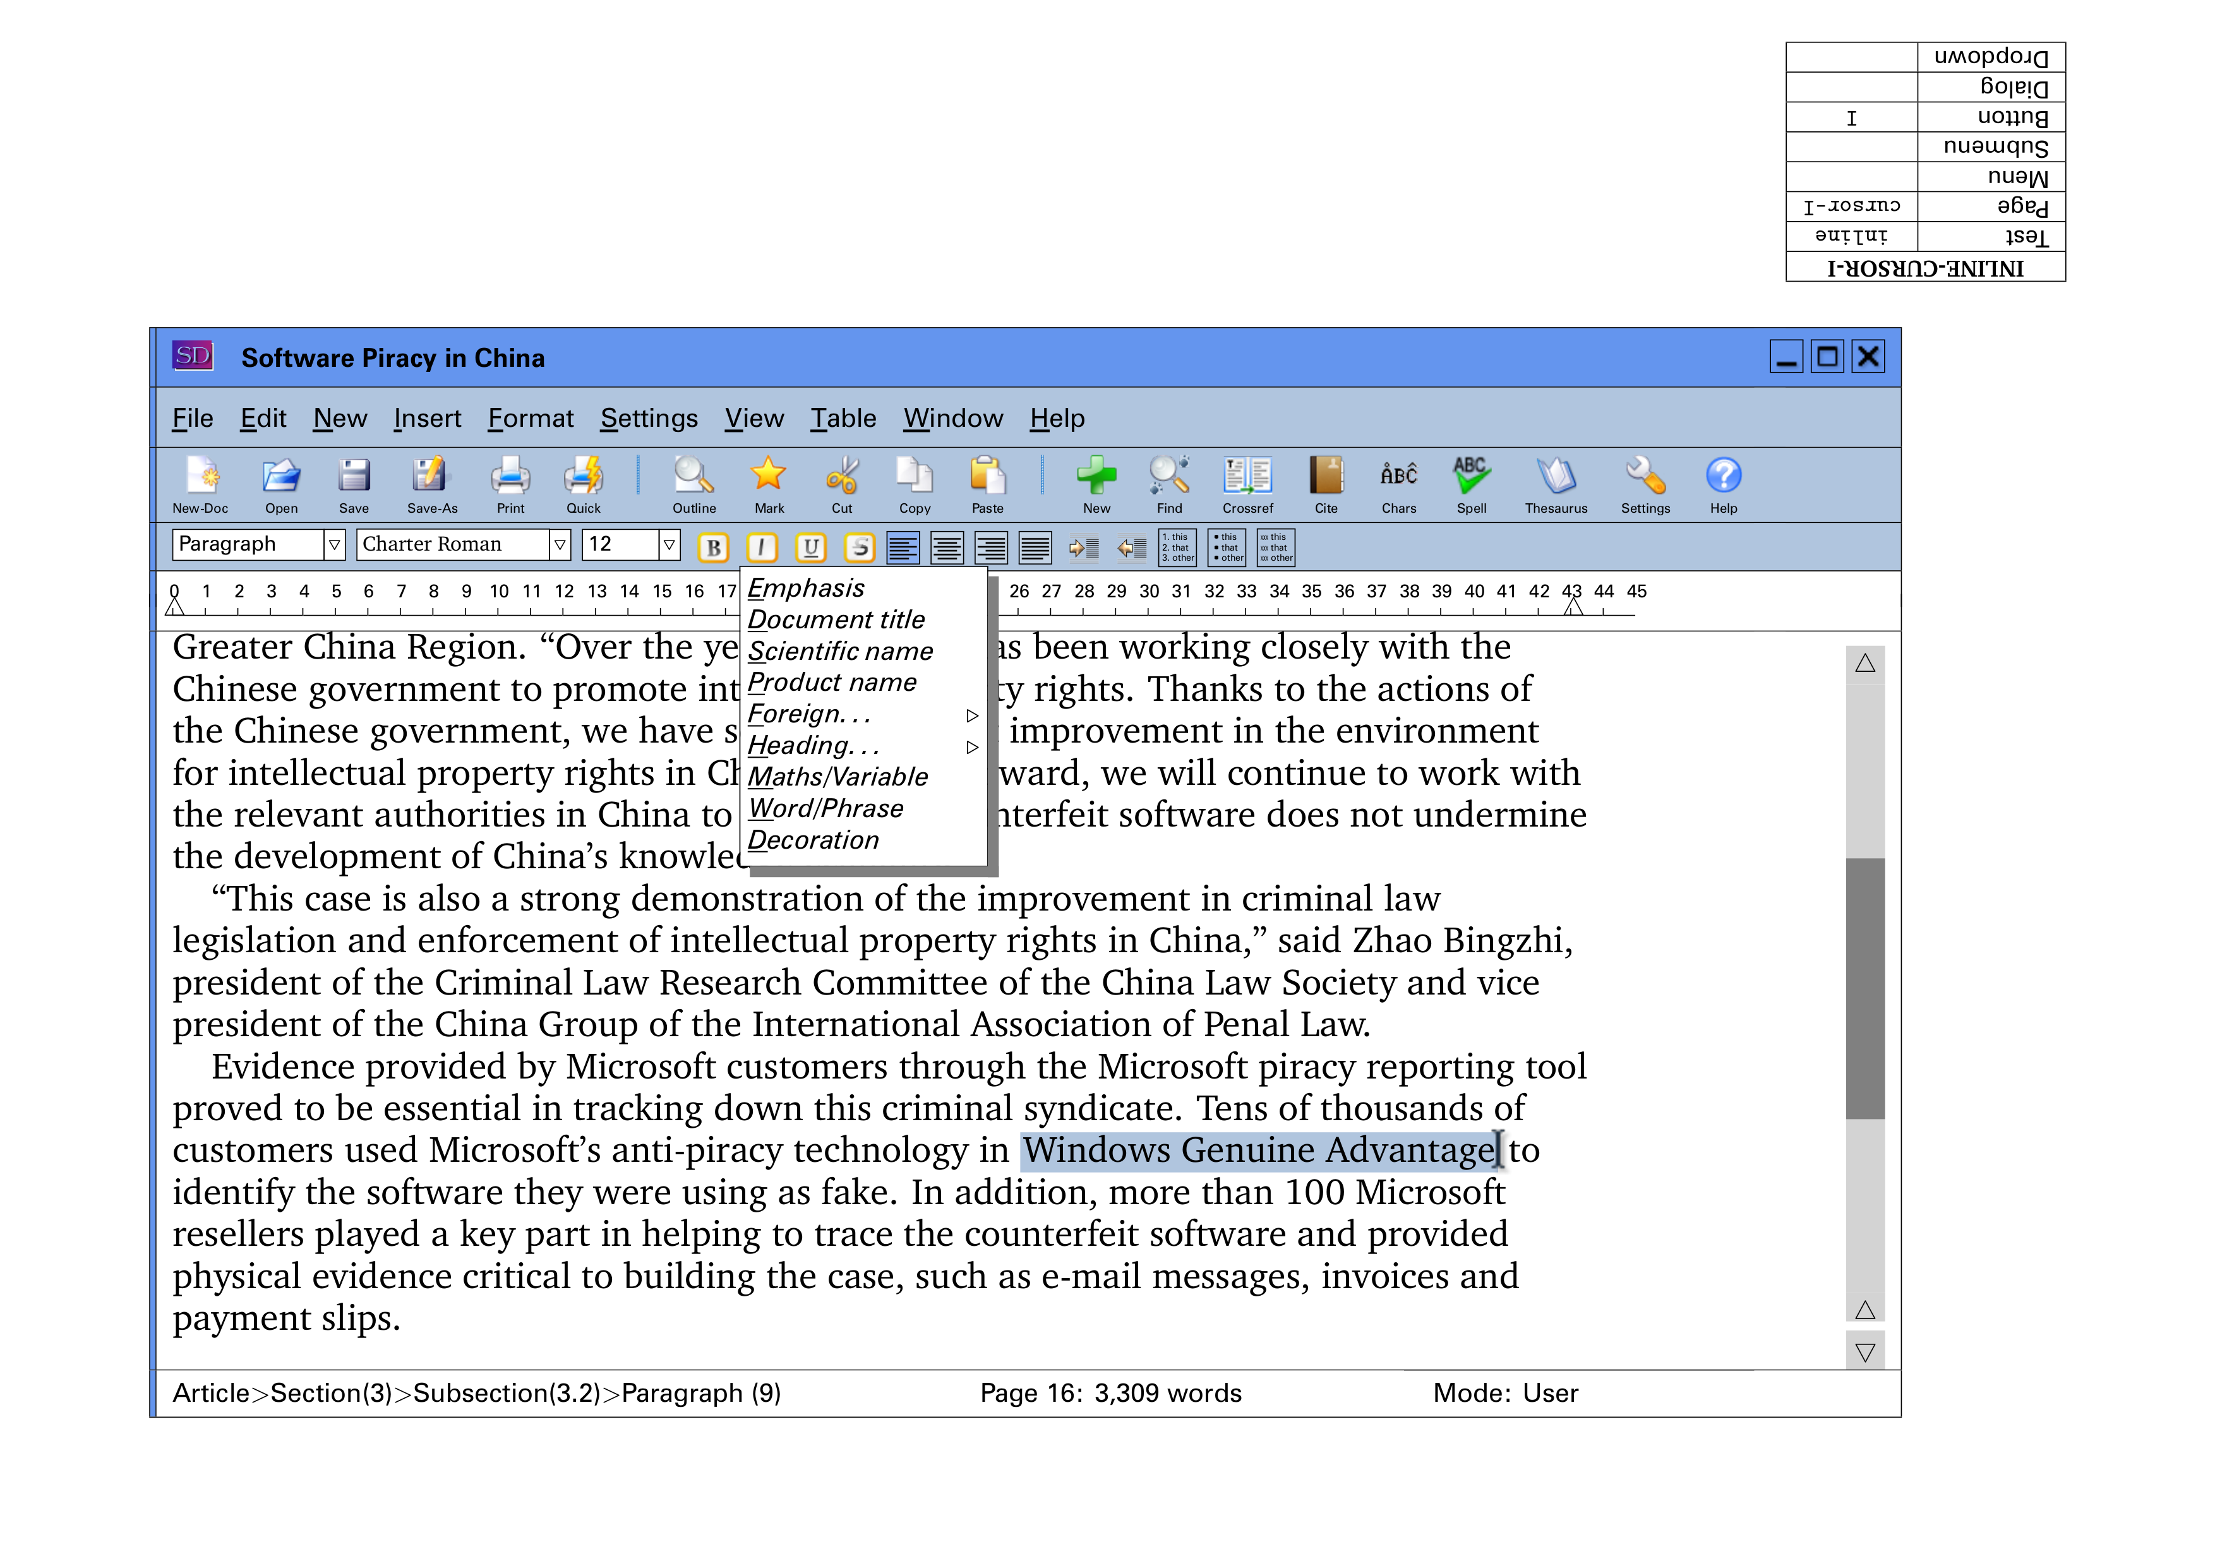
Task: Click scrollbar down arrow at bottom
Action: point(1865,1352)
